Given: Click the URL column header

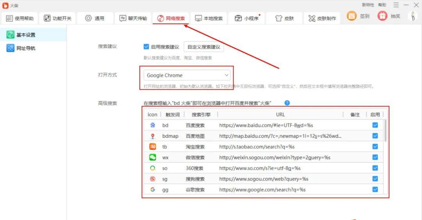Looking at the screenshot, I should point(280,115).
